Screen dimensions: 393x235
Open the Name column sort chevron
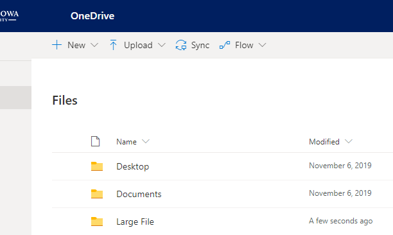(146, 141)
